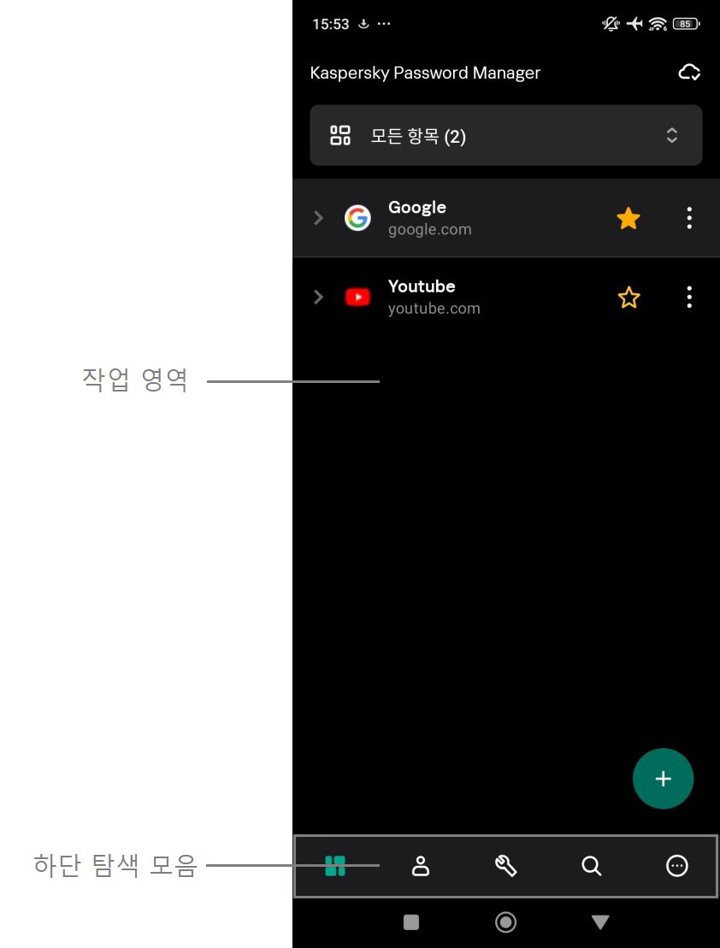The image size is (720, 948).
Task: Open the three-dot menu for Google
Action: point(689,218)
